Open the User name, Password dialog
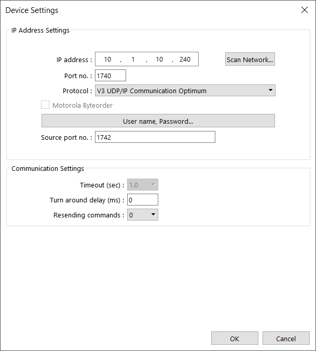The width and height of the screenshot is (316, 351). pos(158,121)
